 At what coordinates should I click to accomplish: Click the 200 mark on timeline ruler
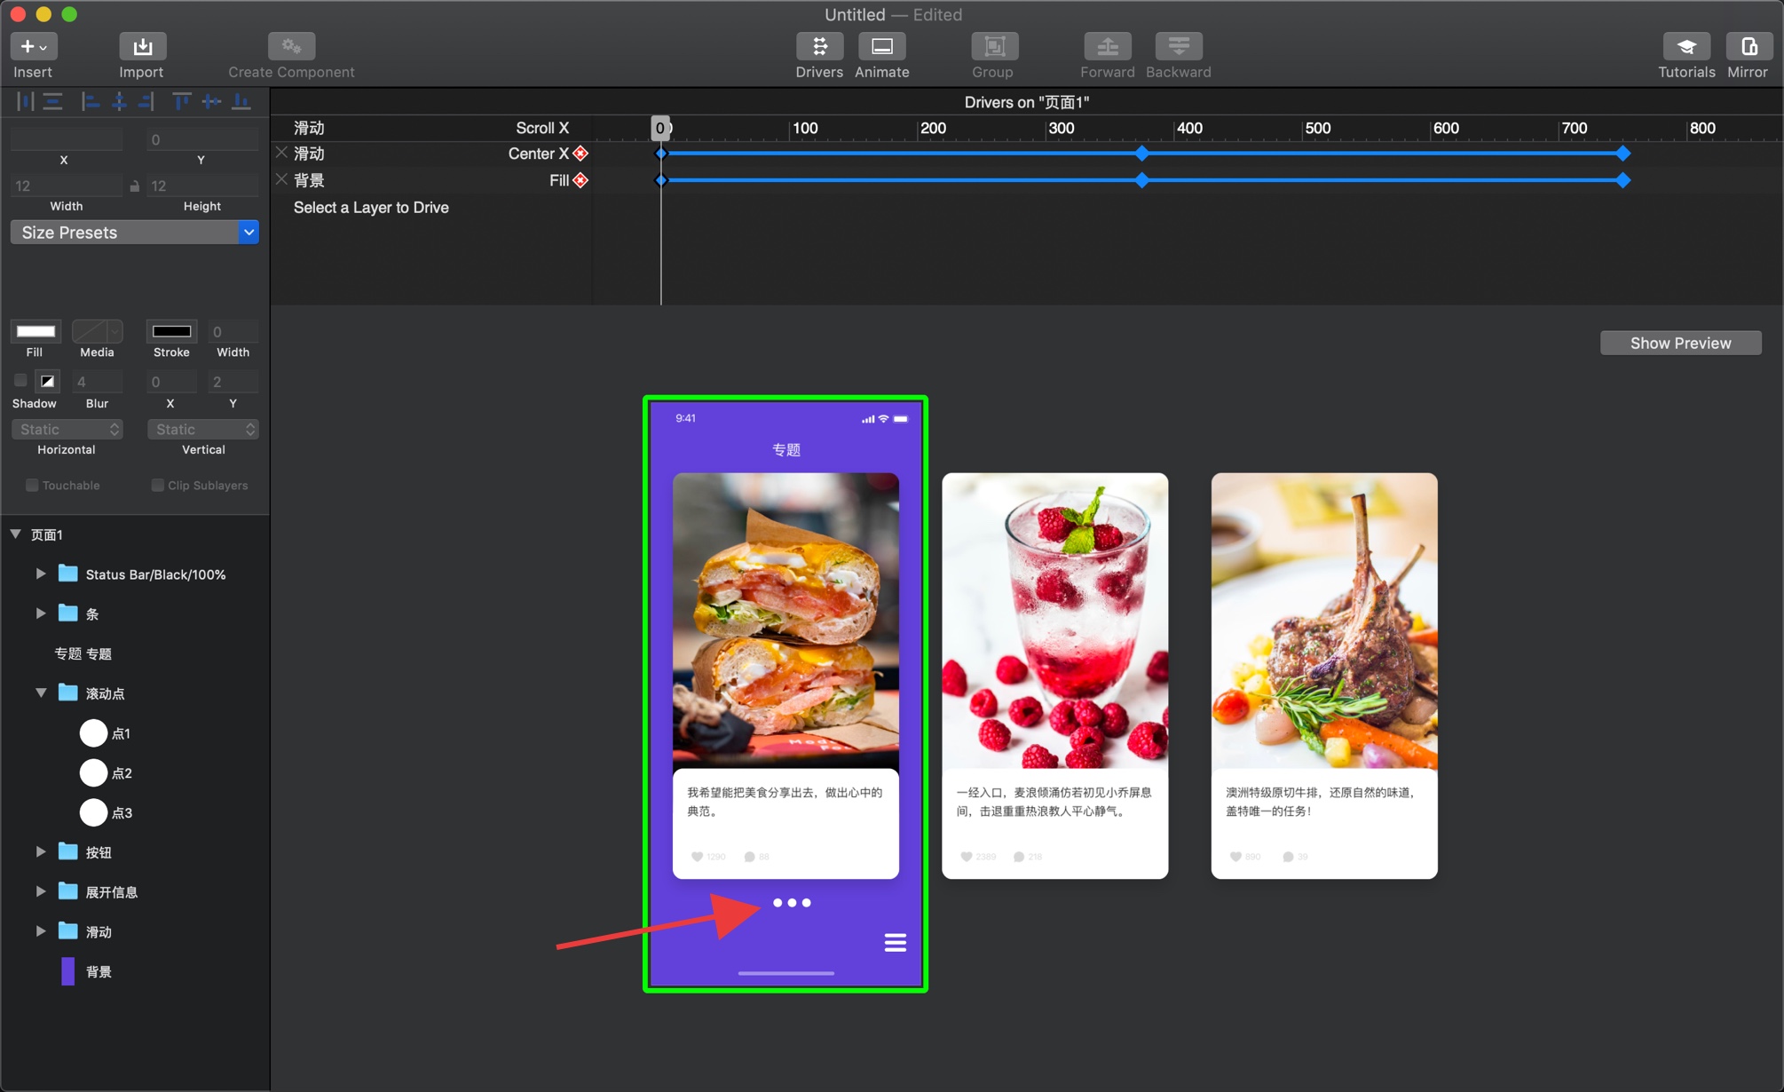click(932, 128)
